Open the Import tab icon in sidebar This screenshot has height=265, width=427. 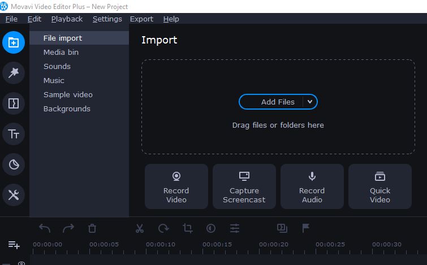tap(14, 42)
